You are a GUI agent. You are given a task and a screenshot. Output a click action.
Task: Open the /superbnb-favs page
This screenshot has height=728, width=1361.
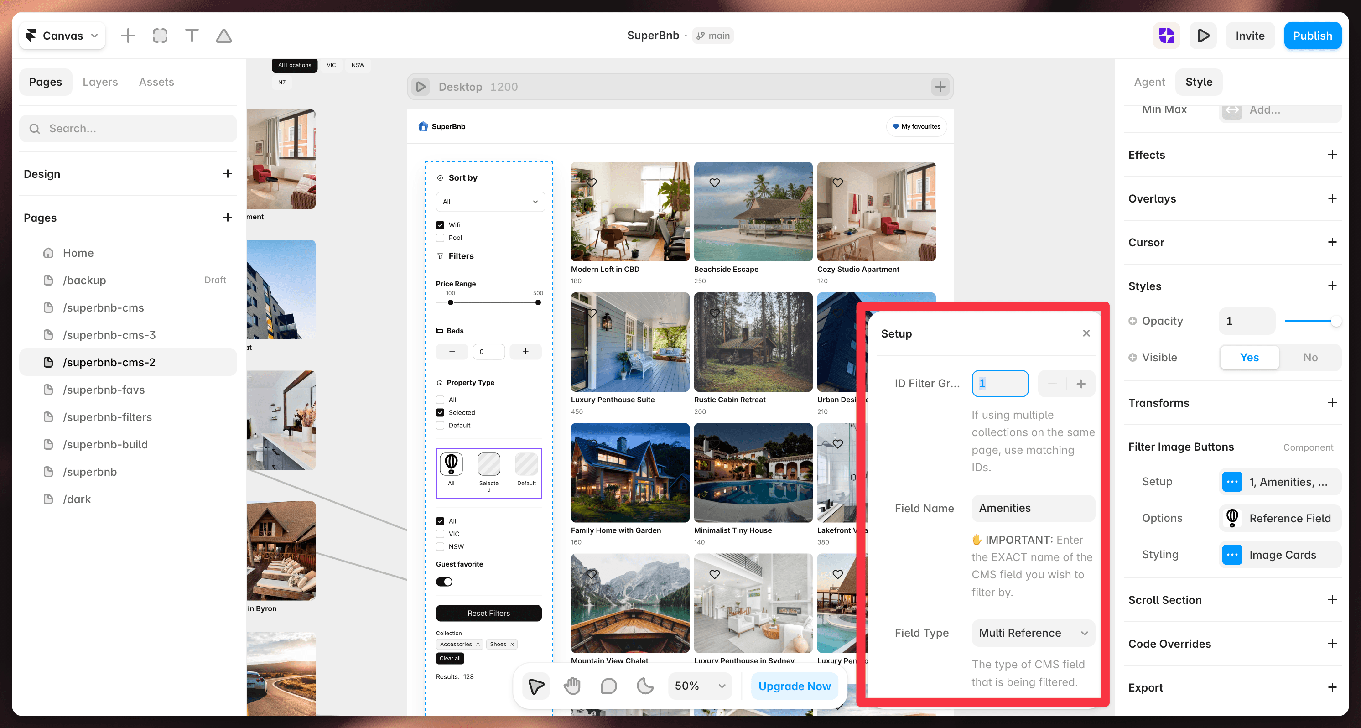click(128, 390)
